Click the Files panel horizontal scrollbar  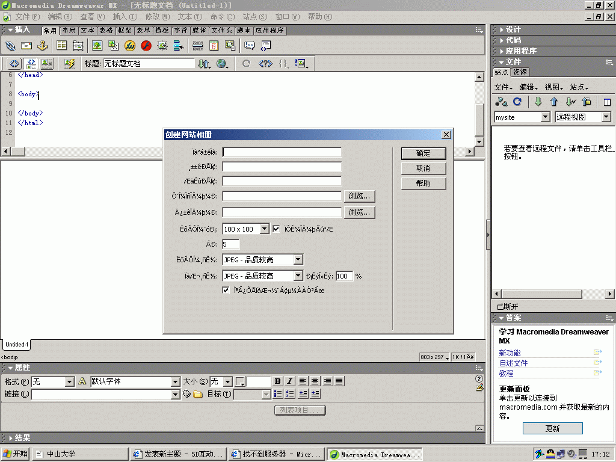553,294
